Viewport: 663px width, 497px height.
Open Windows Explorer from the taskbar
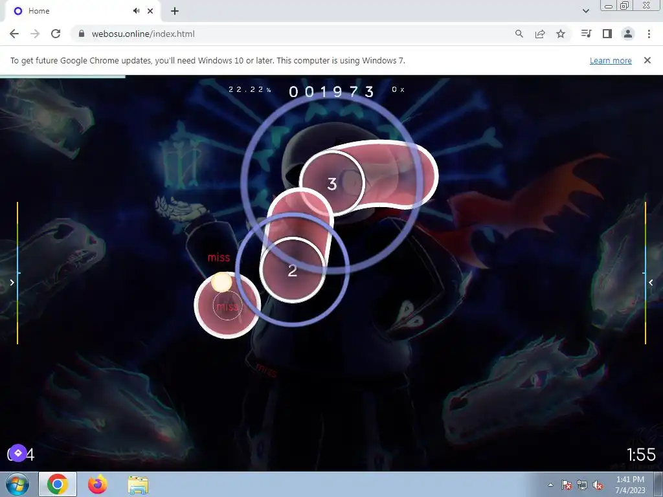(138, 485)
